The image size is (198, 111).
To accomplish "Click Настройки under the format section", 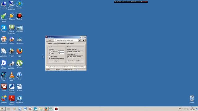I will click(x=71, y=61).
